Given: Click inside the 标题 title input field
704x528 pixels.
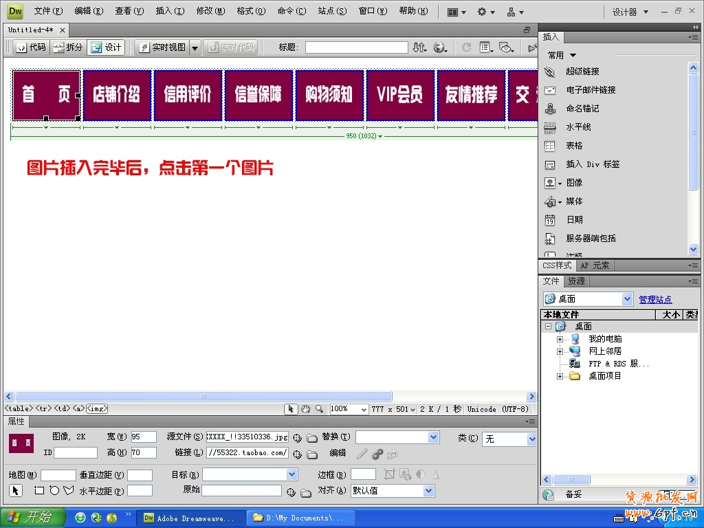Looking at the screenshot, I should click(x=355, y=47).
